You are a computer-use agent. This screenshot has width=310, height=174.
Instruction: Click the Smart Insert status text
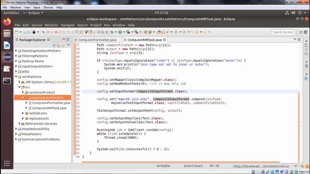pos(193,166)
